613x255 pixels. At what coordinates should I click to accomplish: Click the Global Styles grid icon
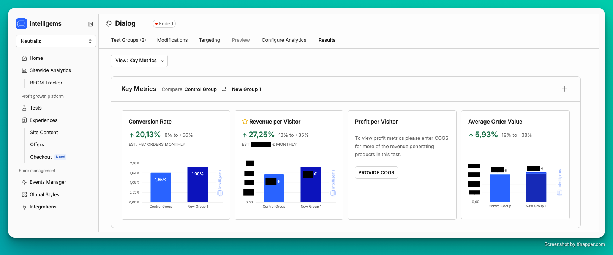coord(24,195)
